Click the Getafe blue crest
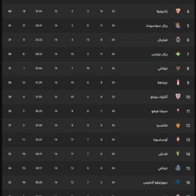Image resolution: width=196 pixels, height=196 pixels. click(x=178, y=168)
